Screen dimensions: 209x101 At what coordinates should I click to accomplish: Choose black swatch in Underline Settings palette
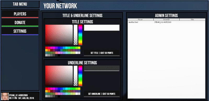(x=59, y=96)
